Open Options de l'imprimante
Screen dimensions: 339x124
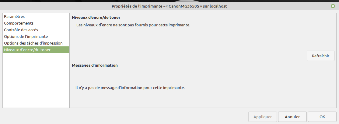(x=26, y=37)
